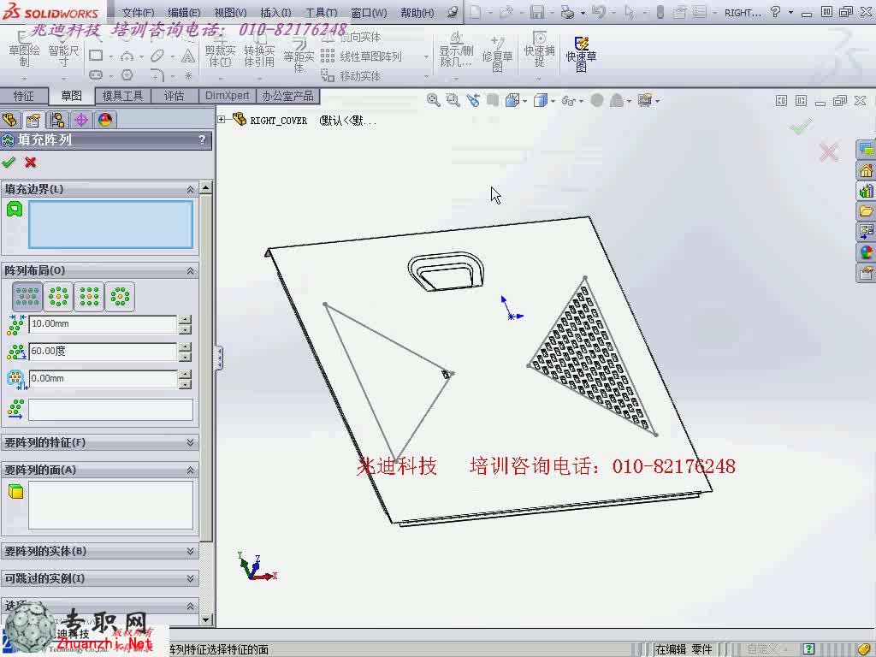Click the property panel scroll down arrow
The width and height of the screenshot is (876, 657).
coord(205,619)
